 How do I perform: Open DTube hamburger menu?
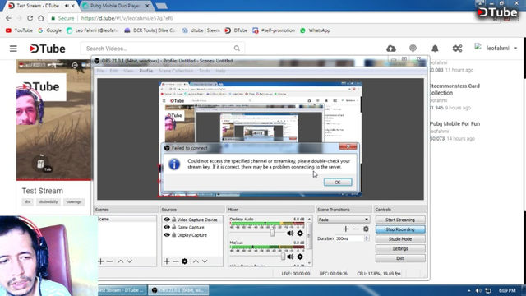pyautogui.click(x=13, y=49)
